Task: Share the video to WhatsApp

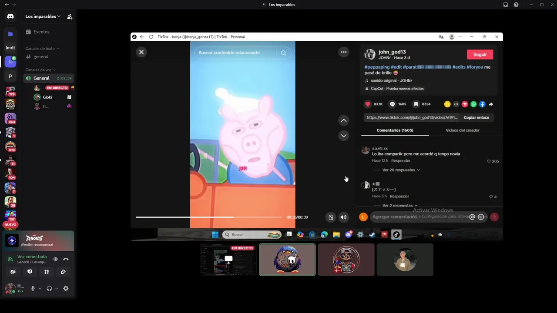Action: tap(473, 104)
